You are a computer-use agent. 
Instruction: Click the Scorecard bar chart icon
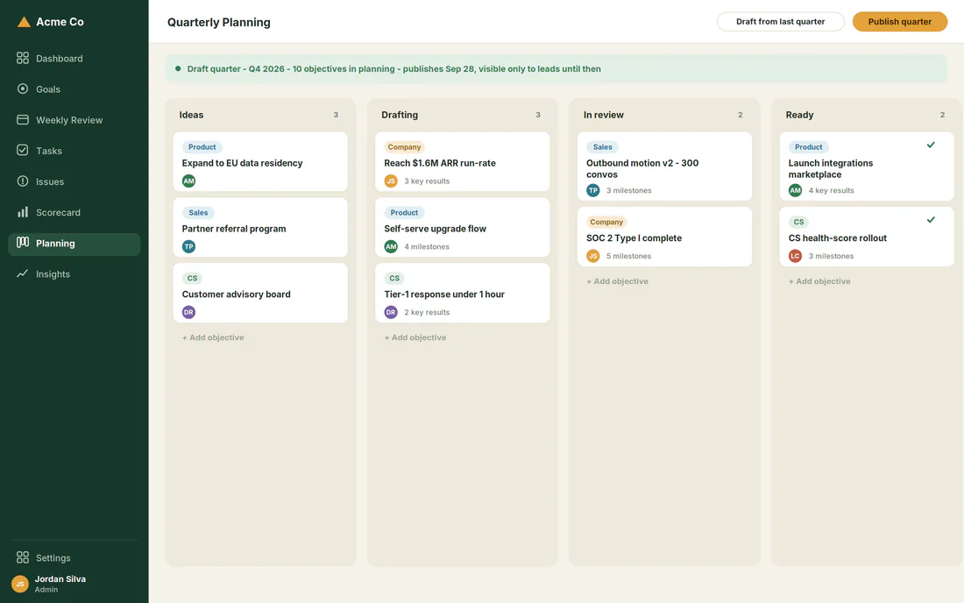pyautogui.click(x=23, y=212)
